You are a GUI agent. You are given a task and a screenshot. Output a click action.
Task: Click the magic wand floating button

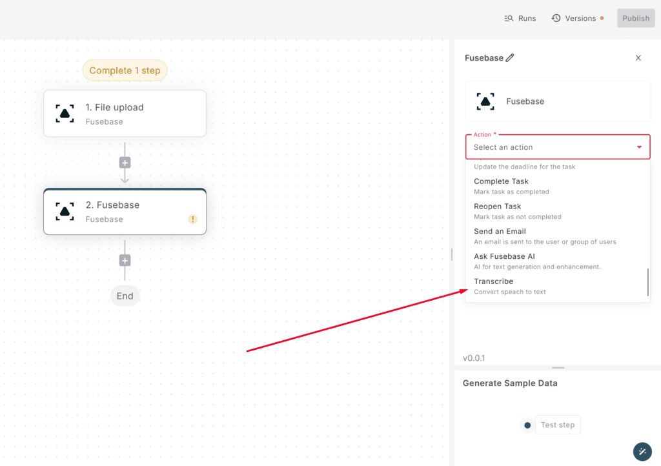click(642, 452)
